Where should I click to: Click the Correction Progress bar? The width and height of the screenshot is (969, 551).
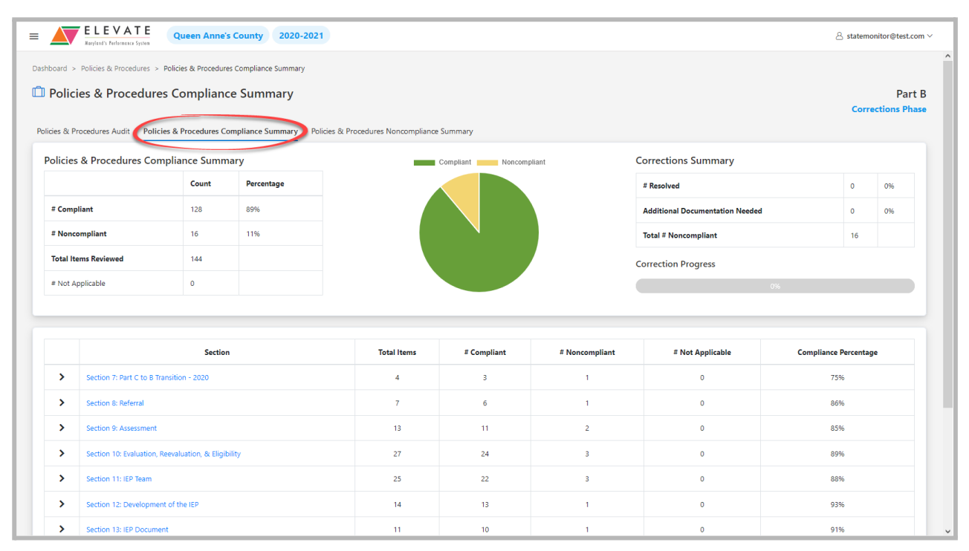click(x=774, y=286)
